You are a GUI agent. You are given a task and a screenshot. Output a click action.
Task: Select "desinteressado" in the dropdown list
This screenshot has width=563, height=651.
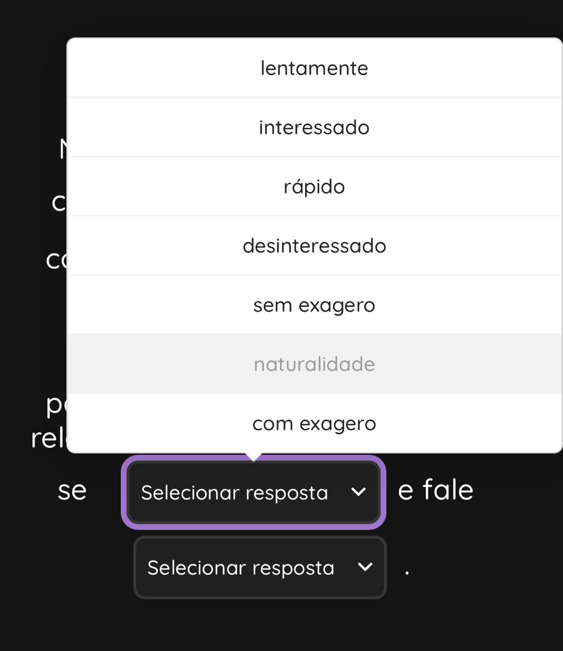tap(314, 246)
